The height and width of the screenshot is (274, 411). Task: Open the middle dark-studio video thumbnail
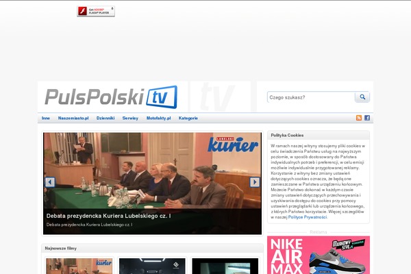coord(152,266)
